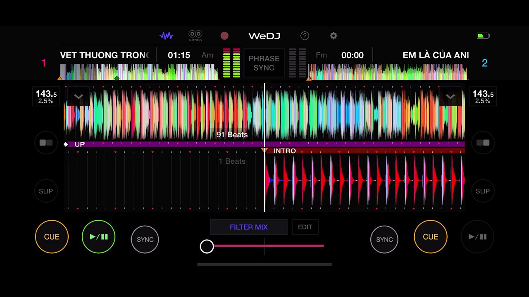Start recording with the red record button
The width and height of the screenshot is (529, 297).
pyautogui.click(x=224, y=36)
